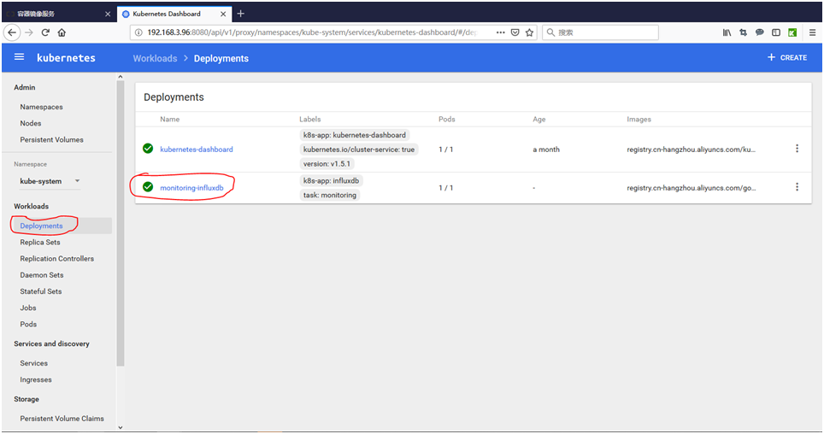Click the browser address bar URL
Screen dimensions: 824x434
(312, 32)
